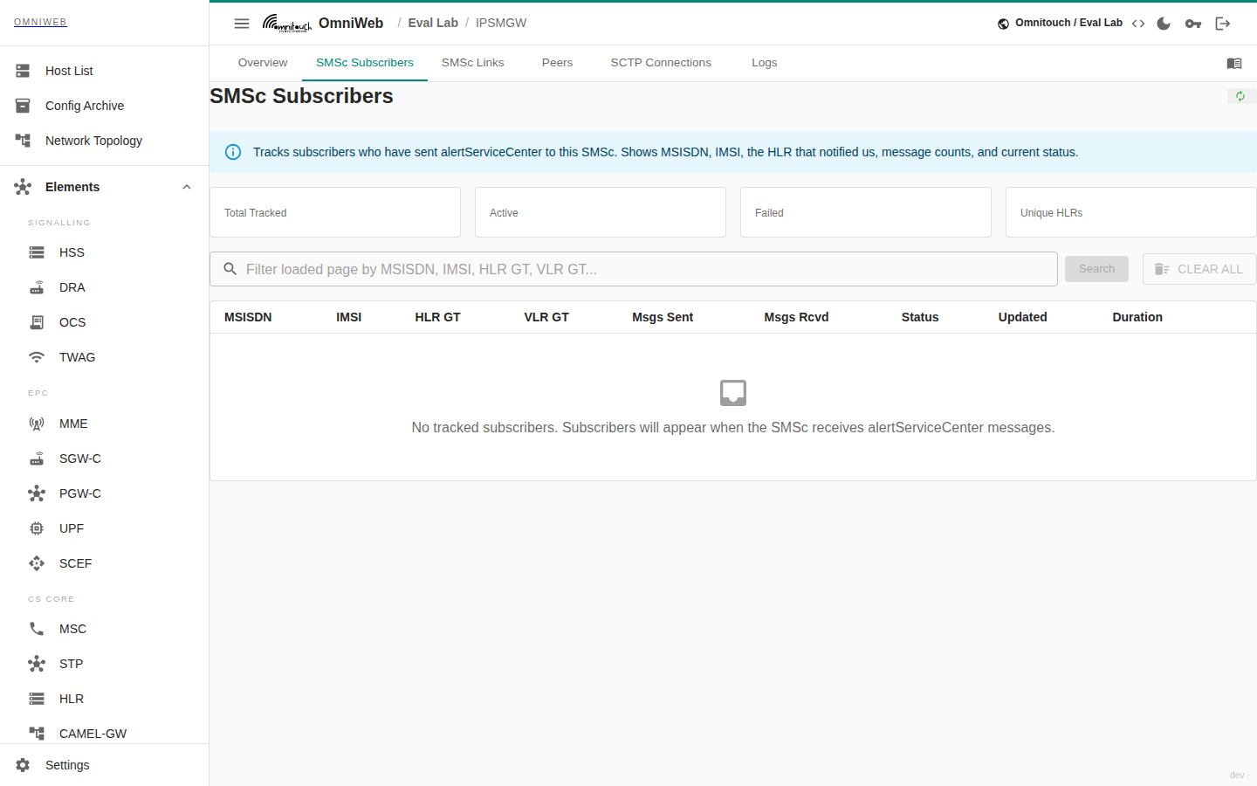Open STP in the sidebar

point(105,664)
